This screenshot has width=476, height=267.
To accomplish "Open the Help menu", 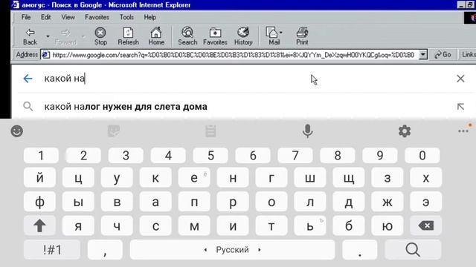I will click(150, 17).
